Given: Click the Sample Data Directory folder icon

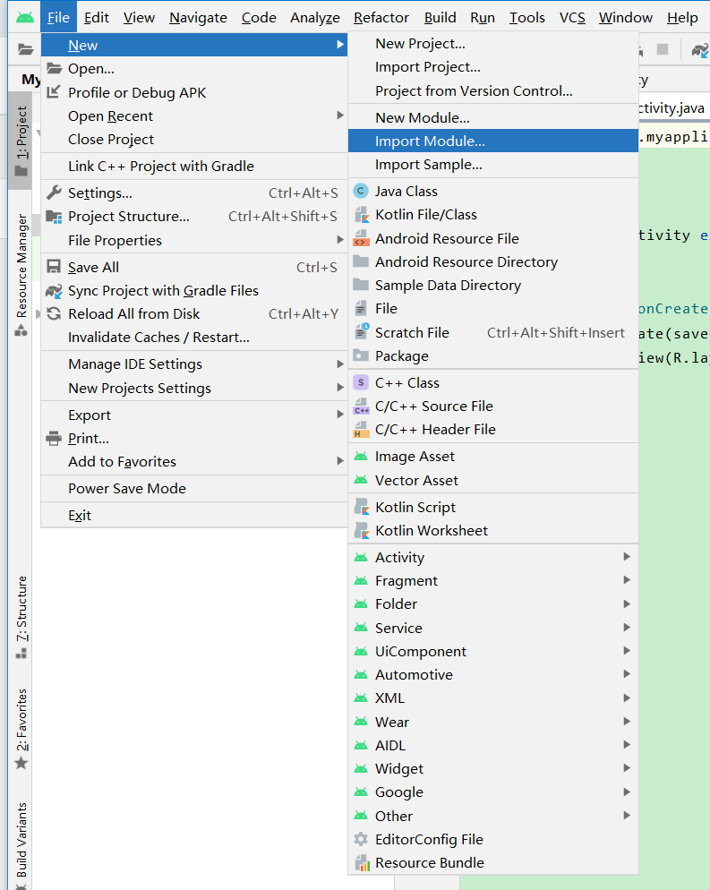Looking at the screenshot, I should pyautogui.click(x=361, y=285).
